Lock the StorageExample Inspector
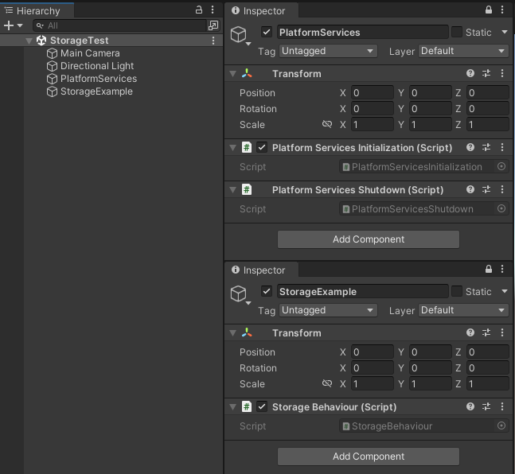 489,269
